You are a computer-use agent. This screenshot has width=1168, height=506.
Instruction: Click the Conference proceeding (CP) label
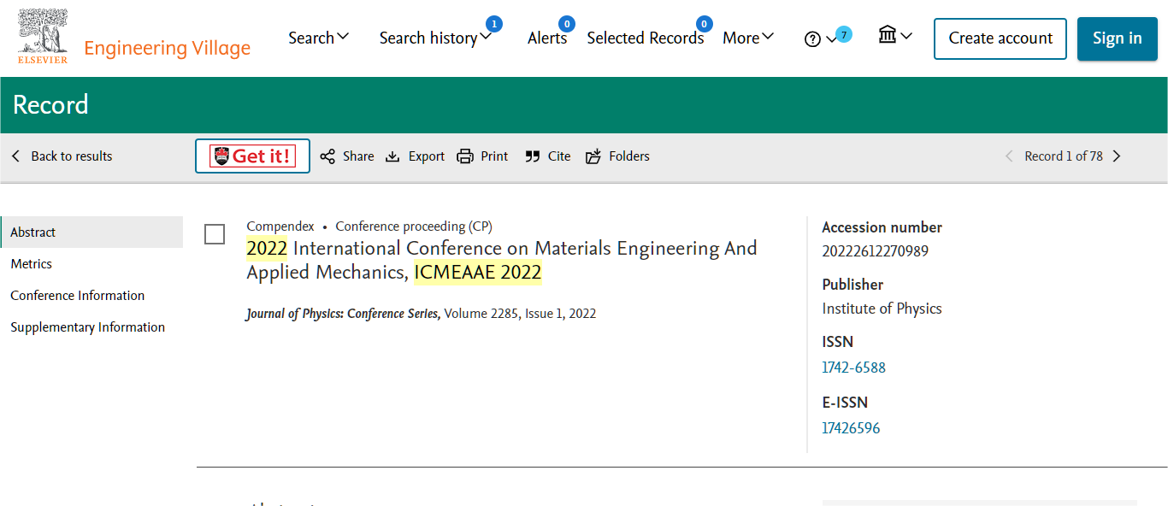414,227
